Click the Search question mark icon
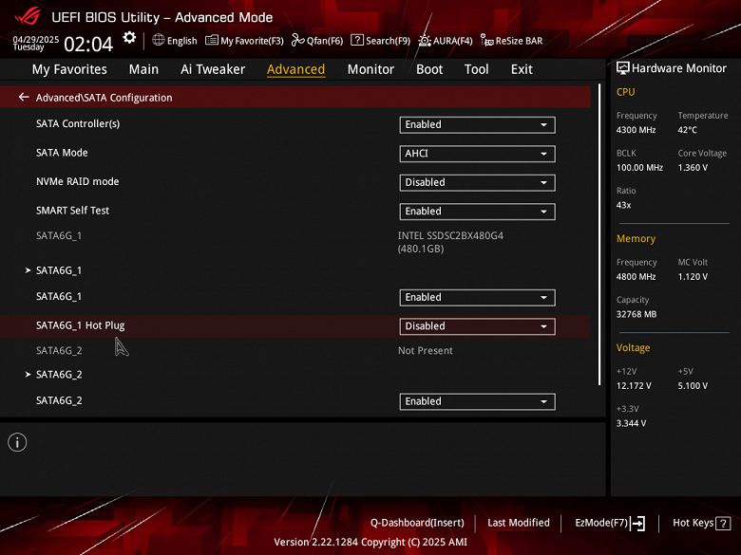Image resolution: width=741 pixels, height=555 pixels. click(x=357, y=41)
